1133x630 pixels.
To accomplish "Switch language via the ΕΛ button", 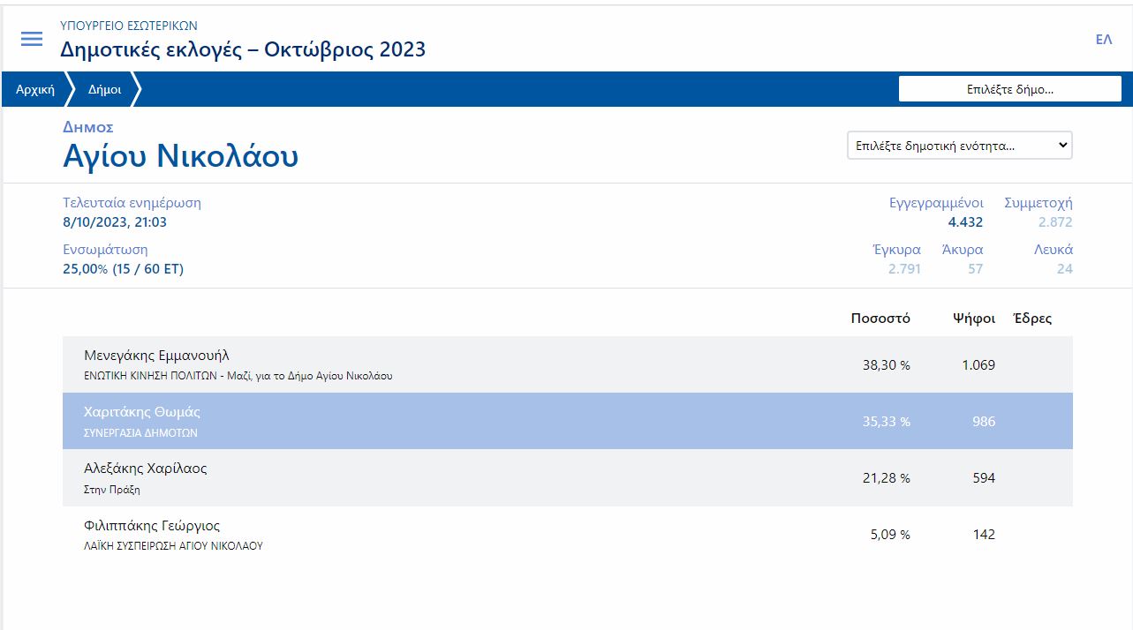I will click(x=1103, y=40).
